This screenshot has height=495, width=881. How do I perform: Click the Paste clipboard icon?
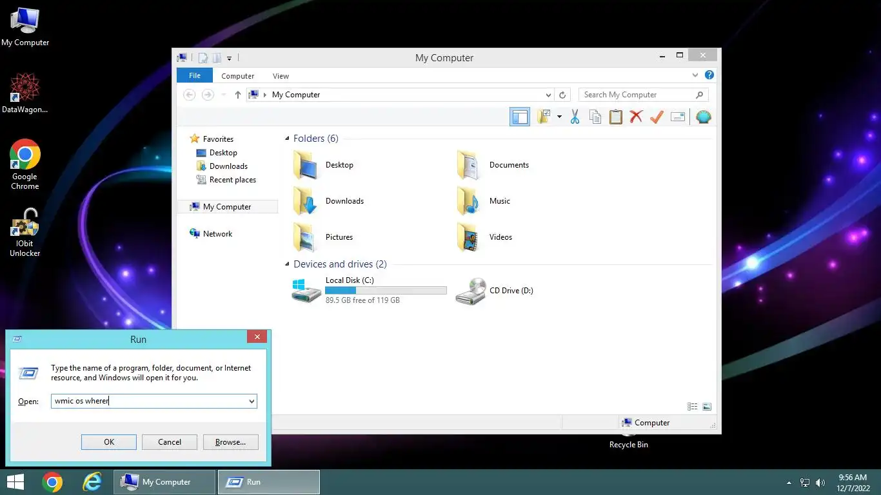click(616, 117)
